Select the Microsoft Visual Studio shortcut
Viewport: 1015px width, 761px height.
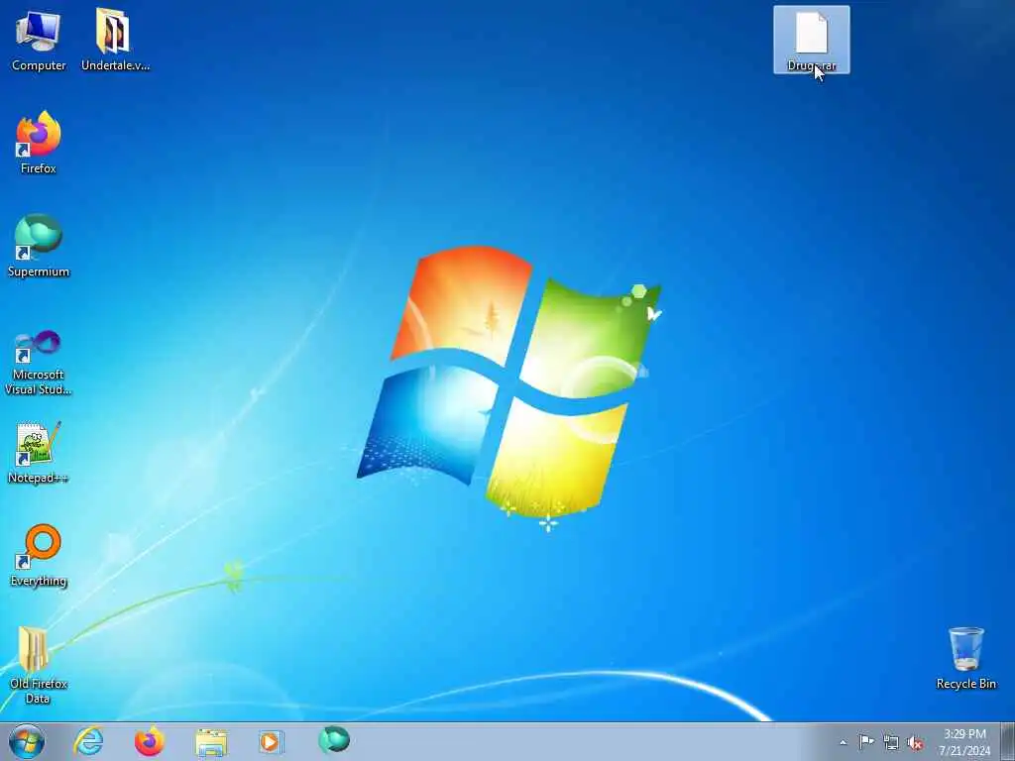[39, 363]
